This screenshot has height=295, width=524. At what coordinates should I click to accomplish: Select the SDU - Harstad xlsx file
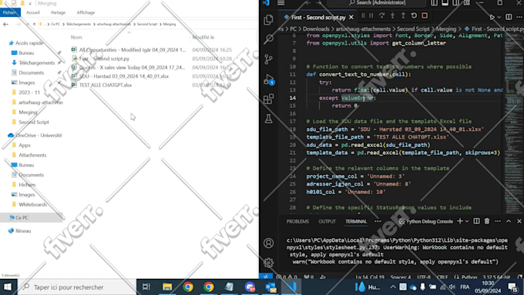[x=123, y=76]
